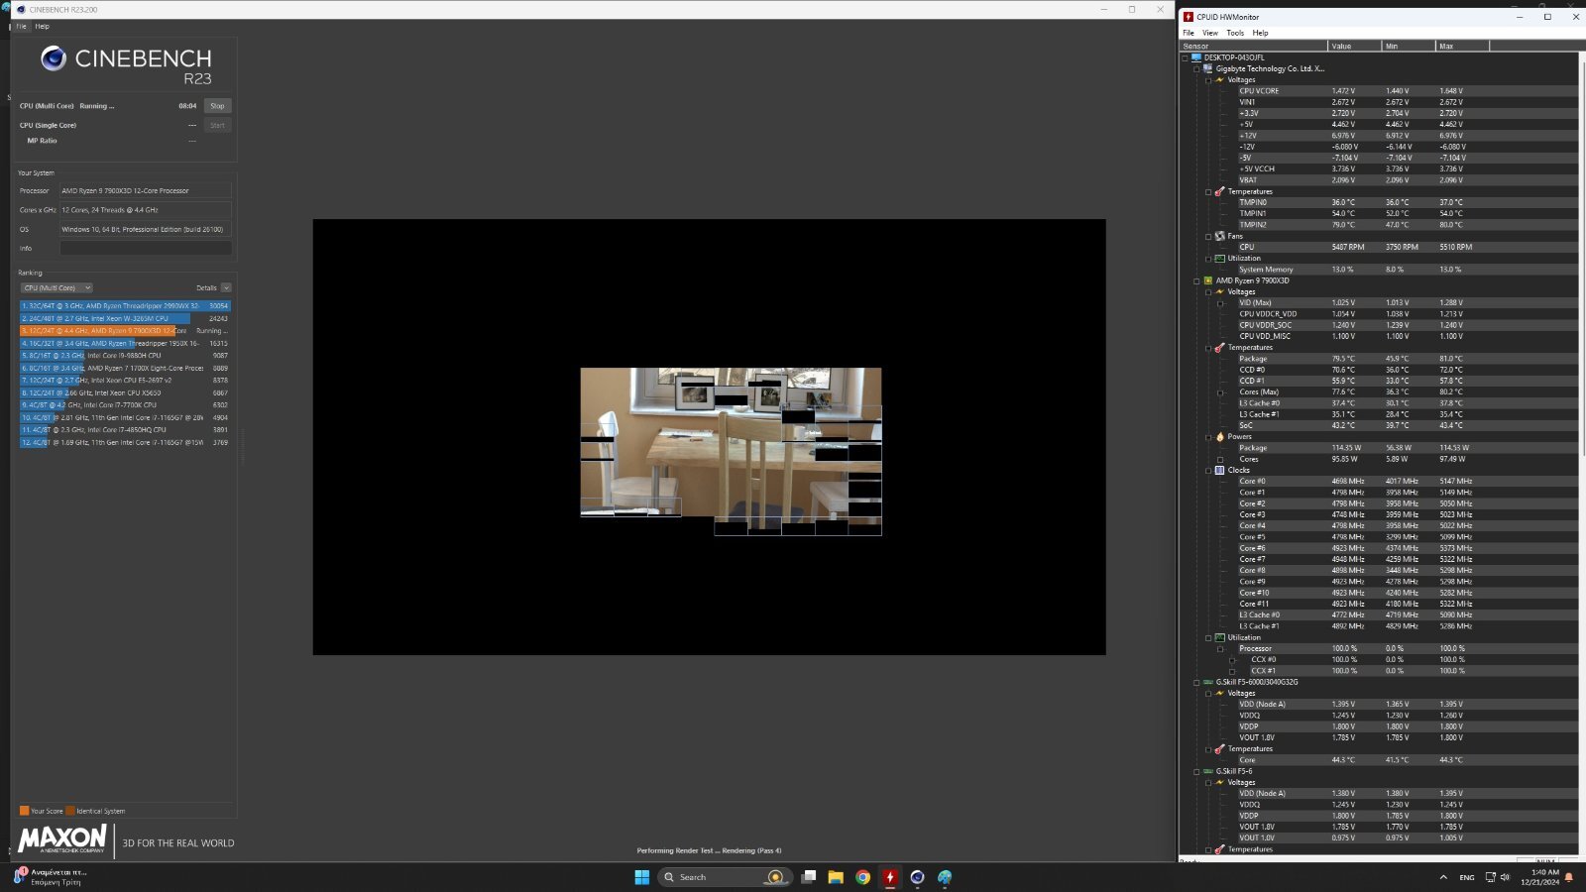This screenshot has width=1586, height=892.
Task: Collapse the AMD Ryzen 9 7900X3D node
Action: point(1196,281)
